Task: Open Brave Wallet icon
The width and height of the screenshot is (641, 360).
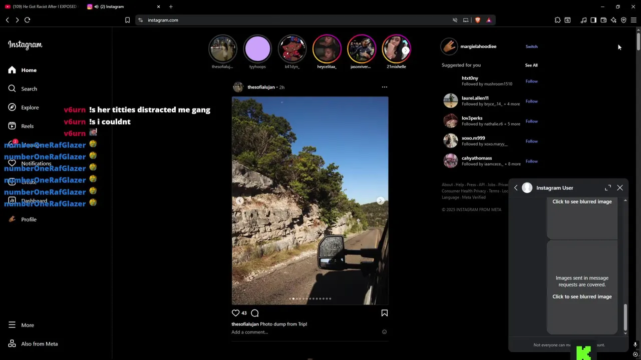Action: click(x=603, y=20)
